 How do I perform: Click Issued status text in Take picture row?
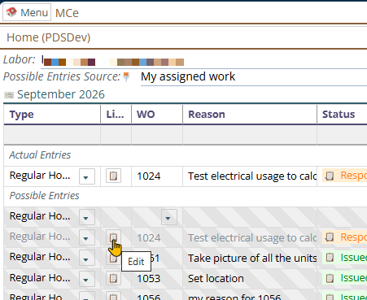click(354, 258)
